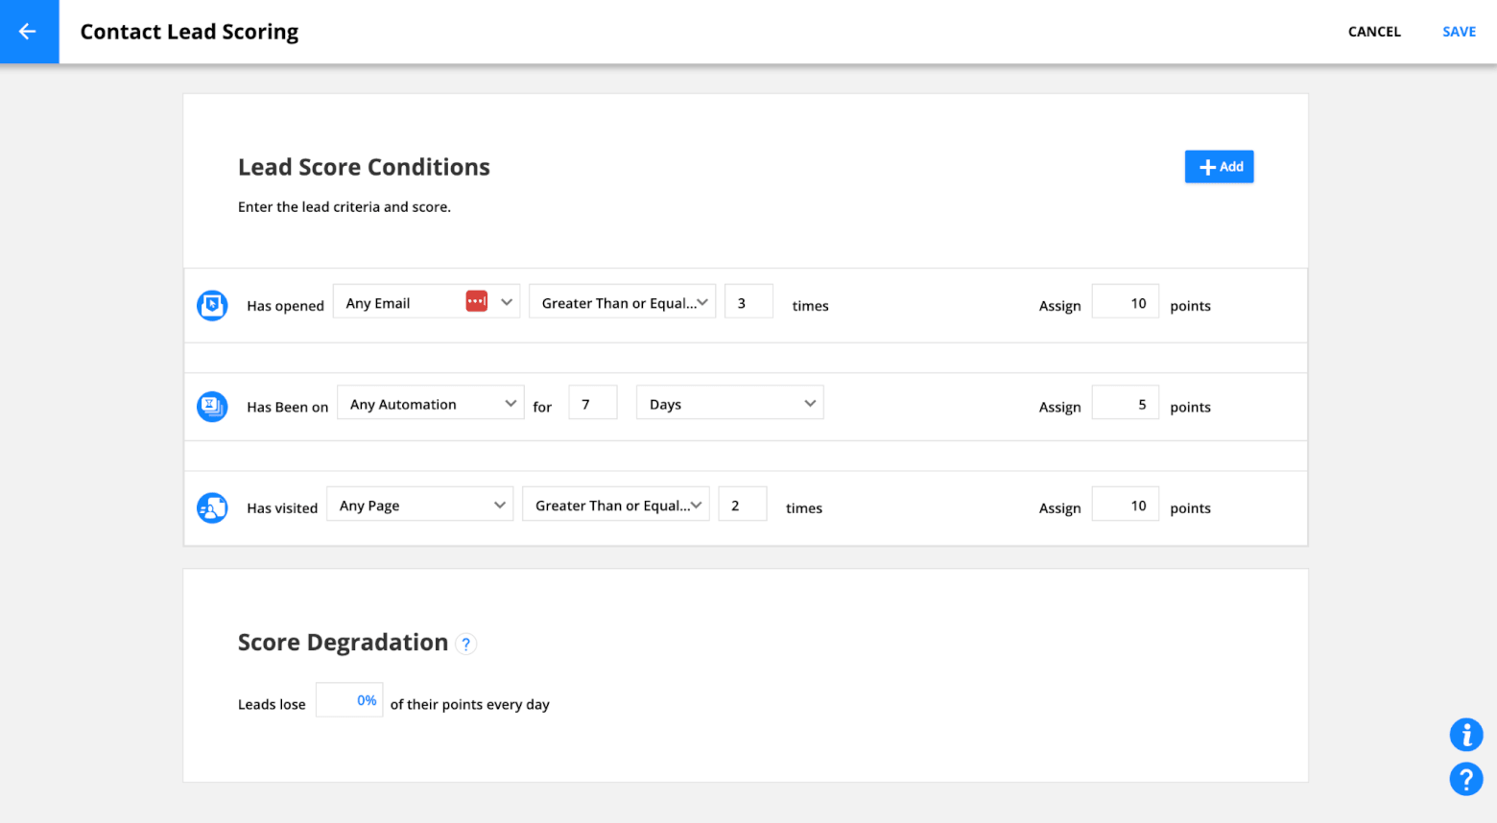1497x823 pixels.
Task: Click the Has opened times count field
Action: [x=748, y=302]
